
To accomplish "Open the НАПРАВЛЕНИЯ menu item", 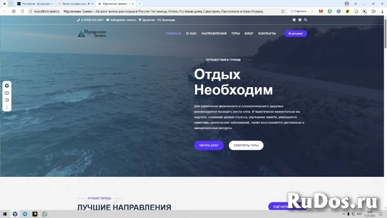I will click(x=214, y=33).
